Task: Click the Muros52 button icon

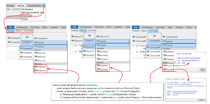Action: pos(73,41)
